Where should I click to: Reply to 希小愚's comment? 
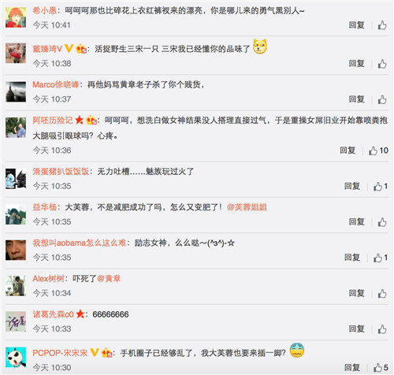(356, 25)
